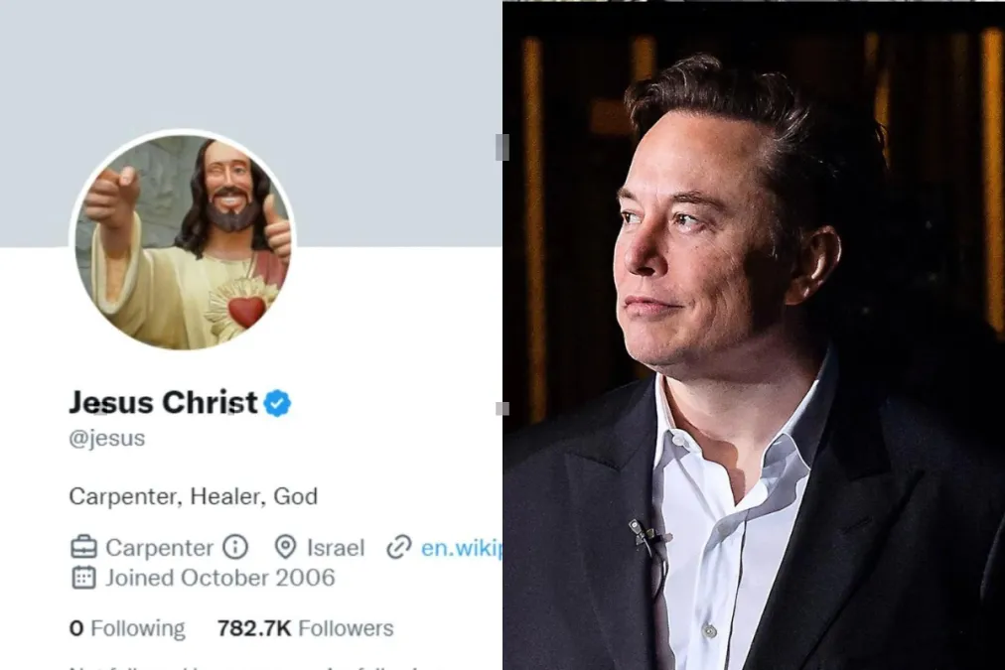Click the calendar icon before Joined October 2006
Image resolution: width=1005 pixels, height=670 pixels.
pyautogui.click(x=82, y=578)
